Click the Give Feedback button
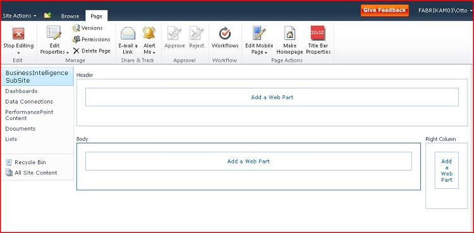474x233 pixels. click(x=384, y=10)
